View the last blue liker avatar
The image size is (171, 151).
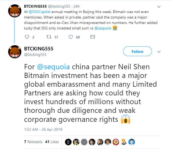(132, 142)
